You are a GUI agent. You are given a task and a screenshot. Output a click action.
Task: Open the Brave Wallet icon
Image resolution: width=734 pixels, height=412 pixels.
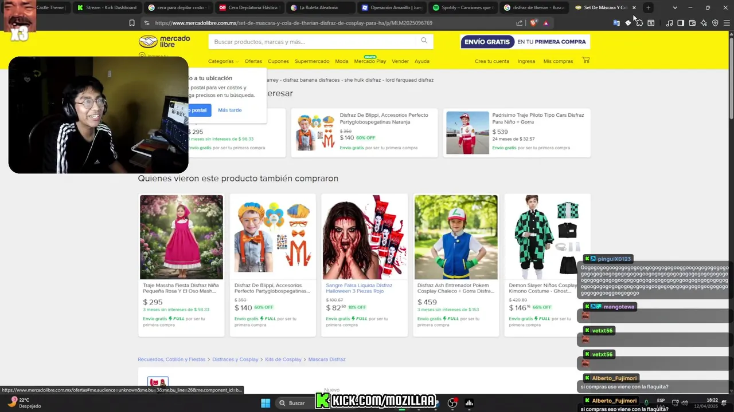point(692,23)
